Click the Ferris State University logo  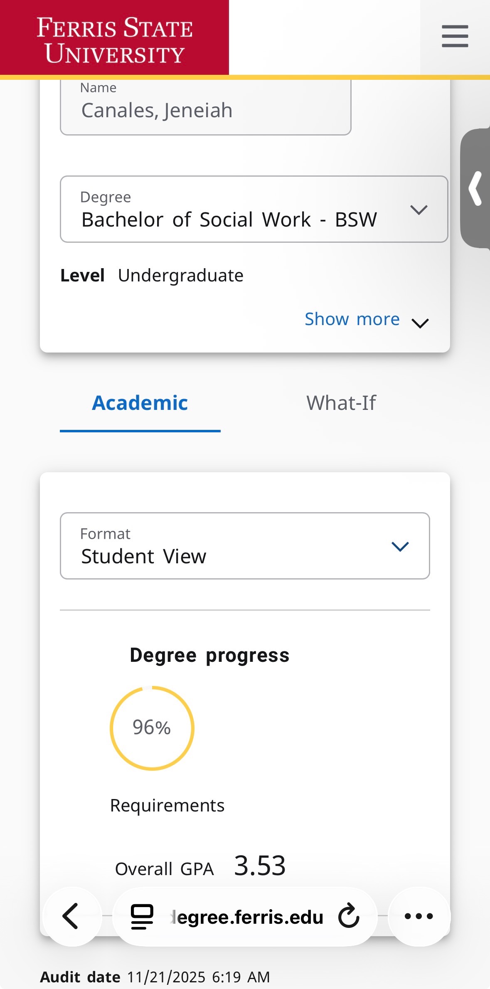coord(114,39)
